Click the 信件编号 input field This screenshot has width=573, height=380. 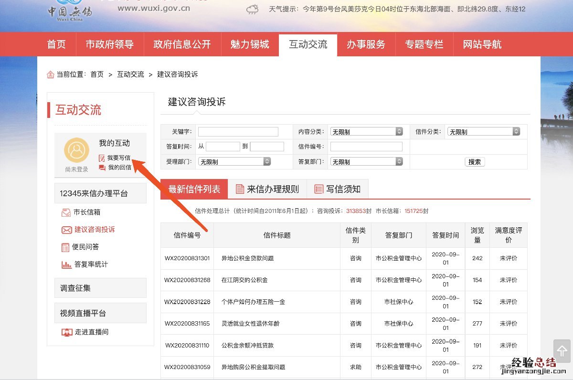(366, 147)
